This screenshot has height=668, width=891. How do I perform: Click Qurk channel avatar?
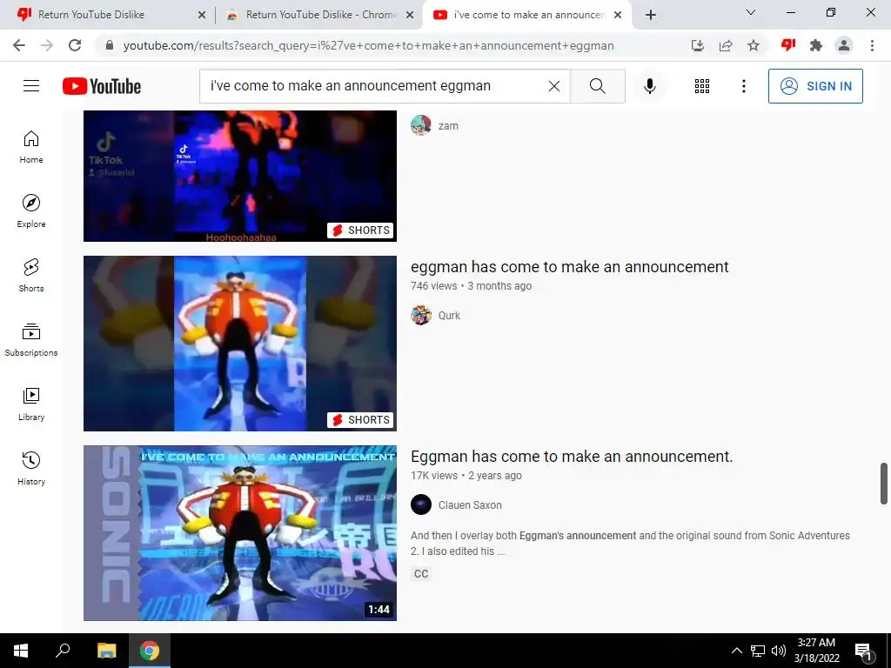click(x=421, y=315)
